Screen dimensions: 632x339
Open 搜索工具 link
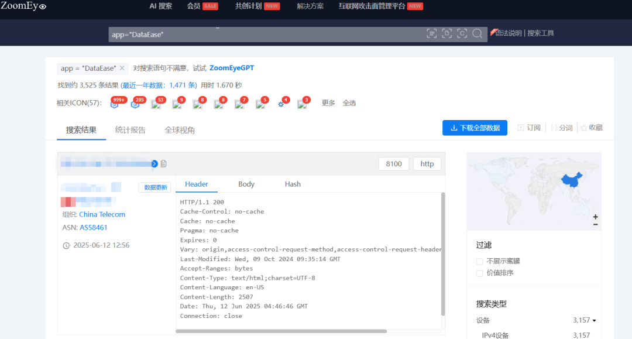pyautogui.click(x=541, y=33)
